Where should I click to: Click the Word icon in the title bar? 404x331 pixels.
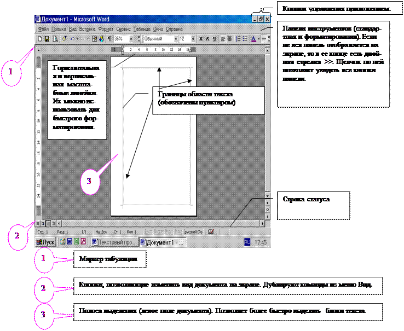(x=38, y=19)
